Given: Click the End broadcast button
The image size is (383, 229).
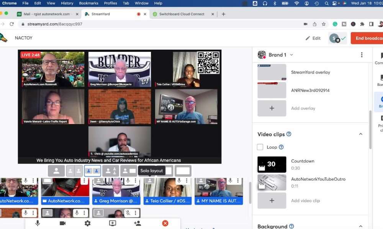Looking at the screenshot, I should click(367, 38).
